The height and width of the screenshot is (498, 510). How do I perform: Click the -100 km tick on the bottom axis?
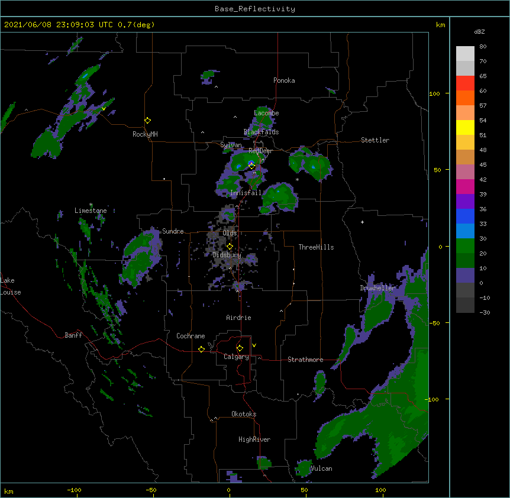(x=74, y=490)
